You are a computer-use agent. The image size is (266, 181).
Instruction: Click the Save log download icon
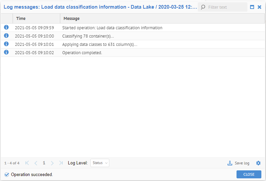coord(230,163)
